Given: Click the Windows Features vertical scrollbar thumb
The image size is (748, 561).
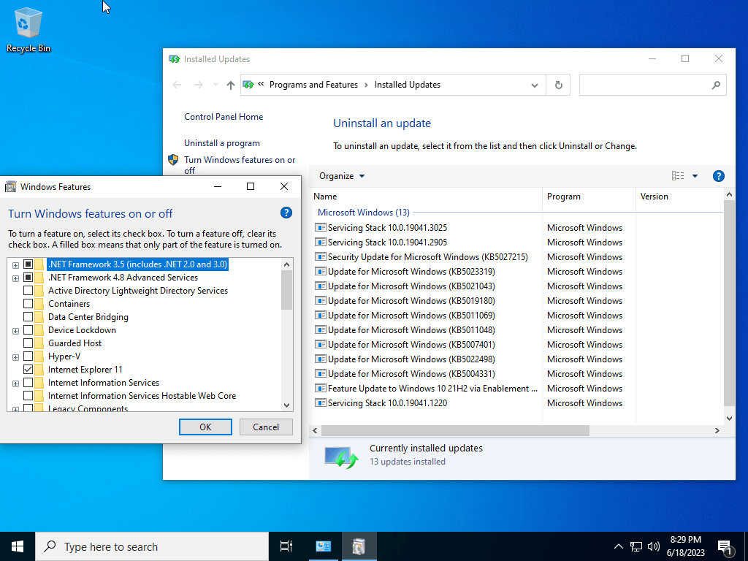Looking at the screenshot, I should coord(286,290).
